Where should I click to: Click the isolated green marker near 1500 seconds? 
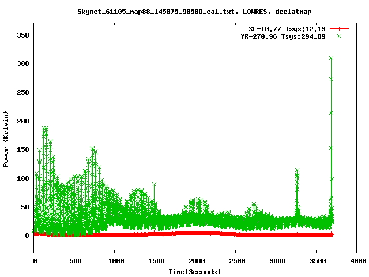click(x=155, y=185)
